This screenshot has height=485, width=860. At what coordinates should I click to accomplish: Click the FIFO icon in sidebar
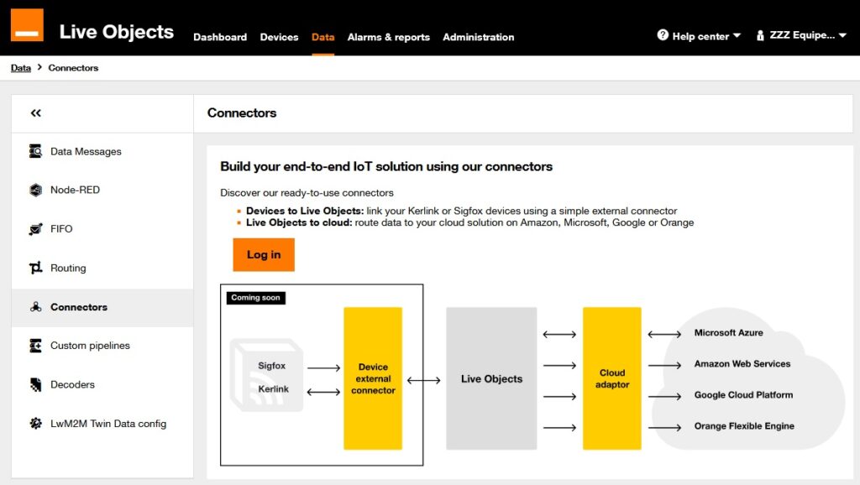pos(35,229)
